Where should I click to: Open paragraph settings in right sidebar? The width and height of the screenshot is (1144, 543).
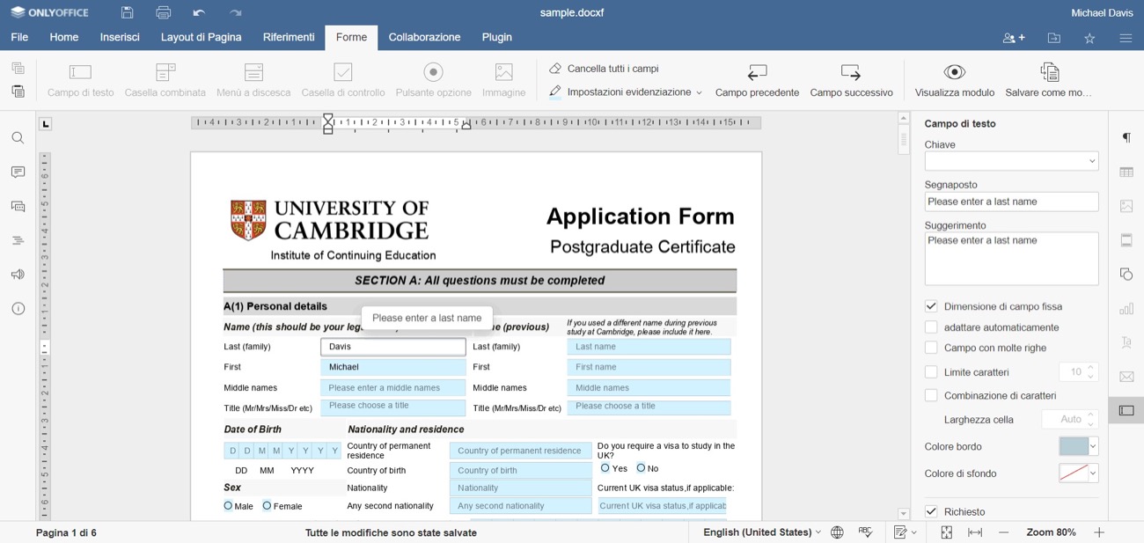click(1126, 137)
